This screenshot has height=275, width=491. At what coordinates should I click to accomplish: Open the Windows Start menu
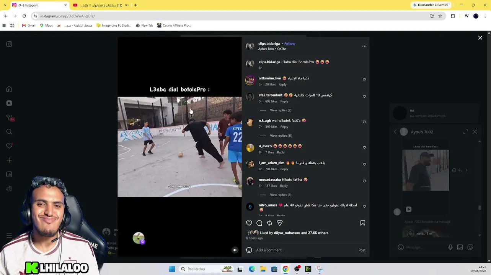coord(172,269)
